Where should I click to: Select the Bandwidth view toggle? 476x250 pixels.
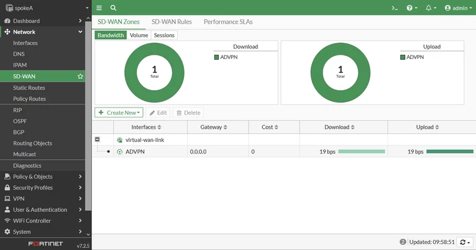coord(111,35)
